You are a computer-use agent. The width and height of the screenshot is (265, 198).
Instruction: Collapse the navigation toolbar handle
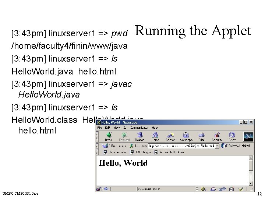97,136
